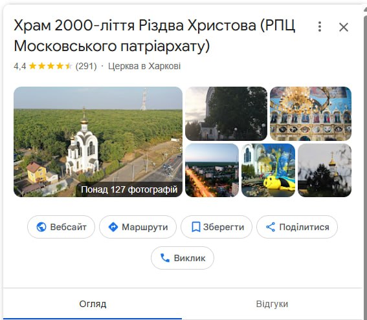This screenshot has width=367, height=320.
Task: View the church interior chandelier photo
Action: [311, 114]
